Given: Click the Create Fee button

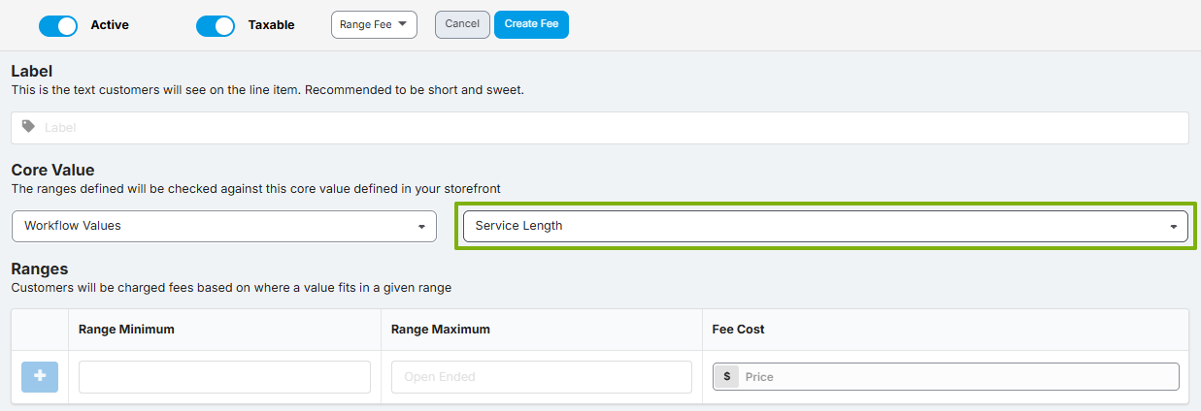Looking at the screenshot, I should 531,24.
